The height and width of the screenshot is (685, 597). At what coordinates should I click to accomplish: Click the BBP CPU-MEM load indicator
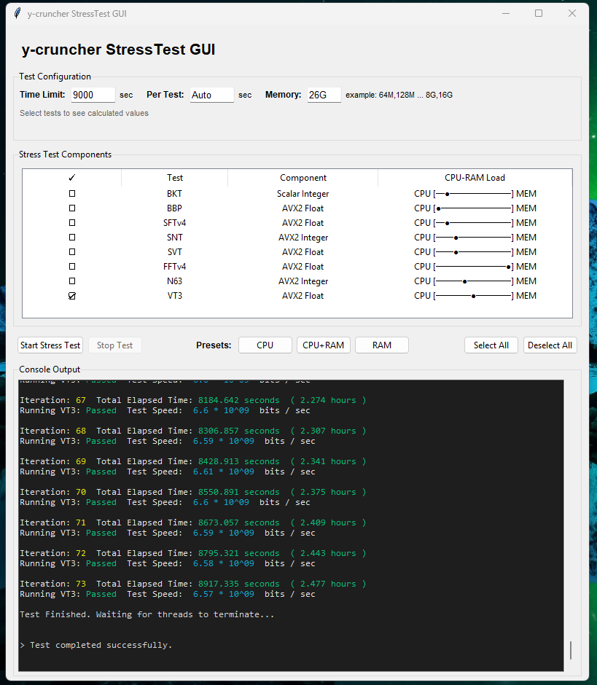click(x=475, y=208)
